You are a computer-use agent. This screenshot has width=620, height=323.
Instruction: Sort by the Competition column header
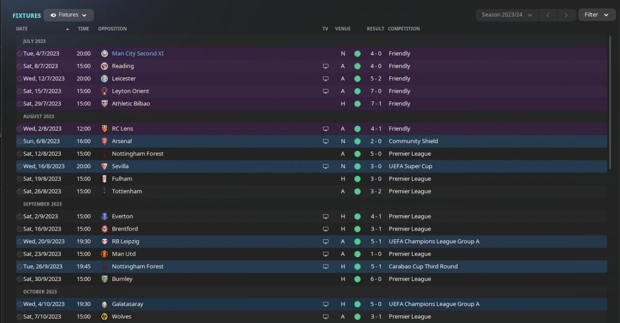(403, 29)
